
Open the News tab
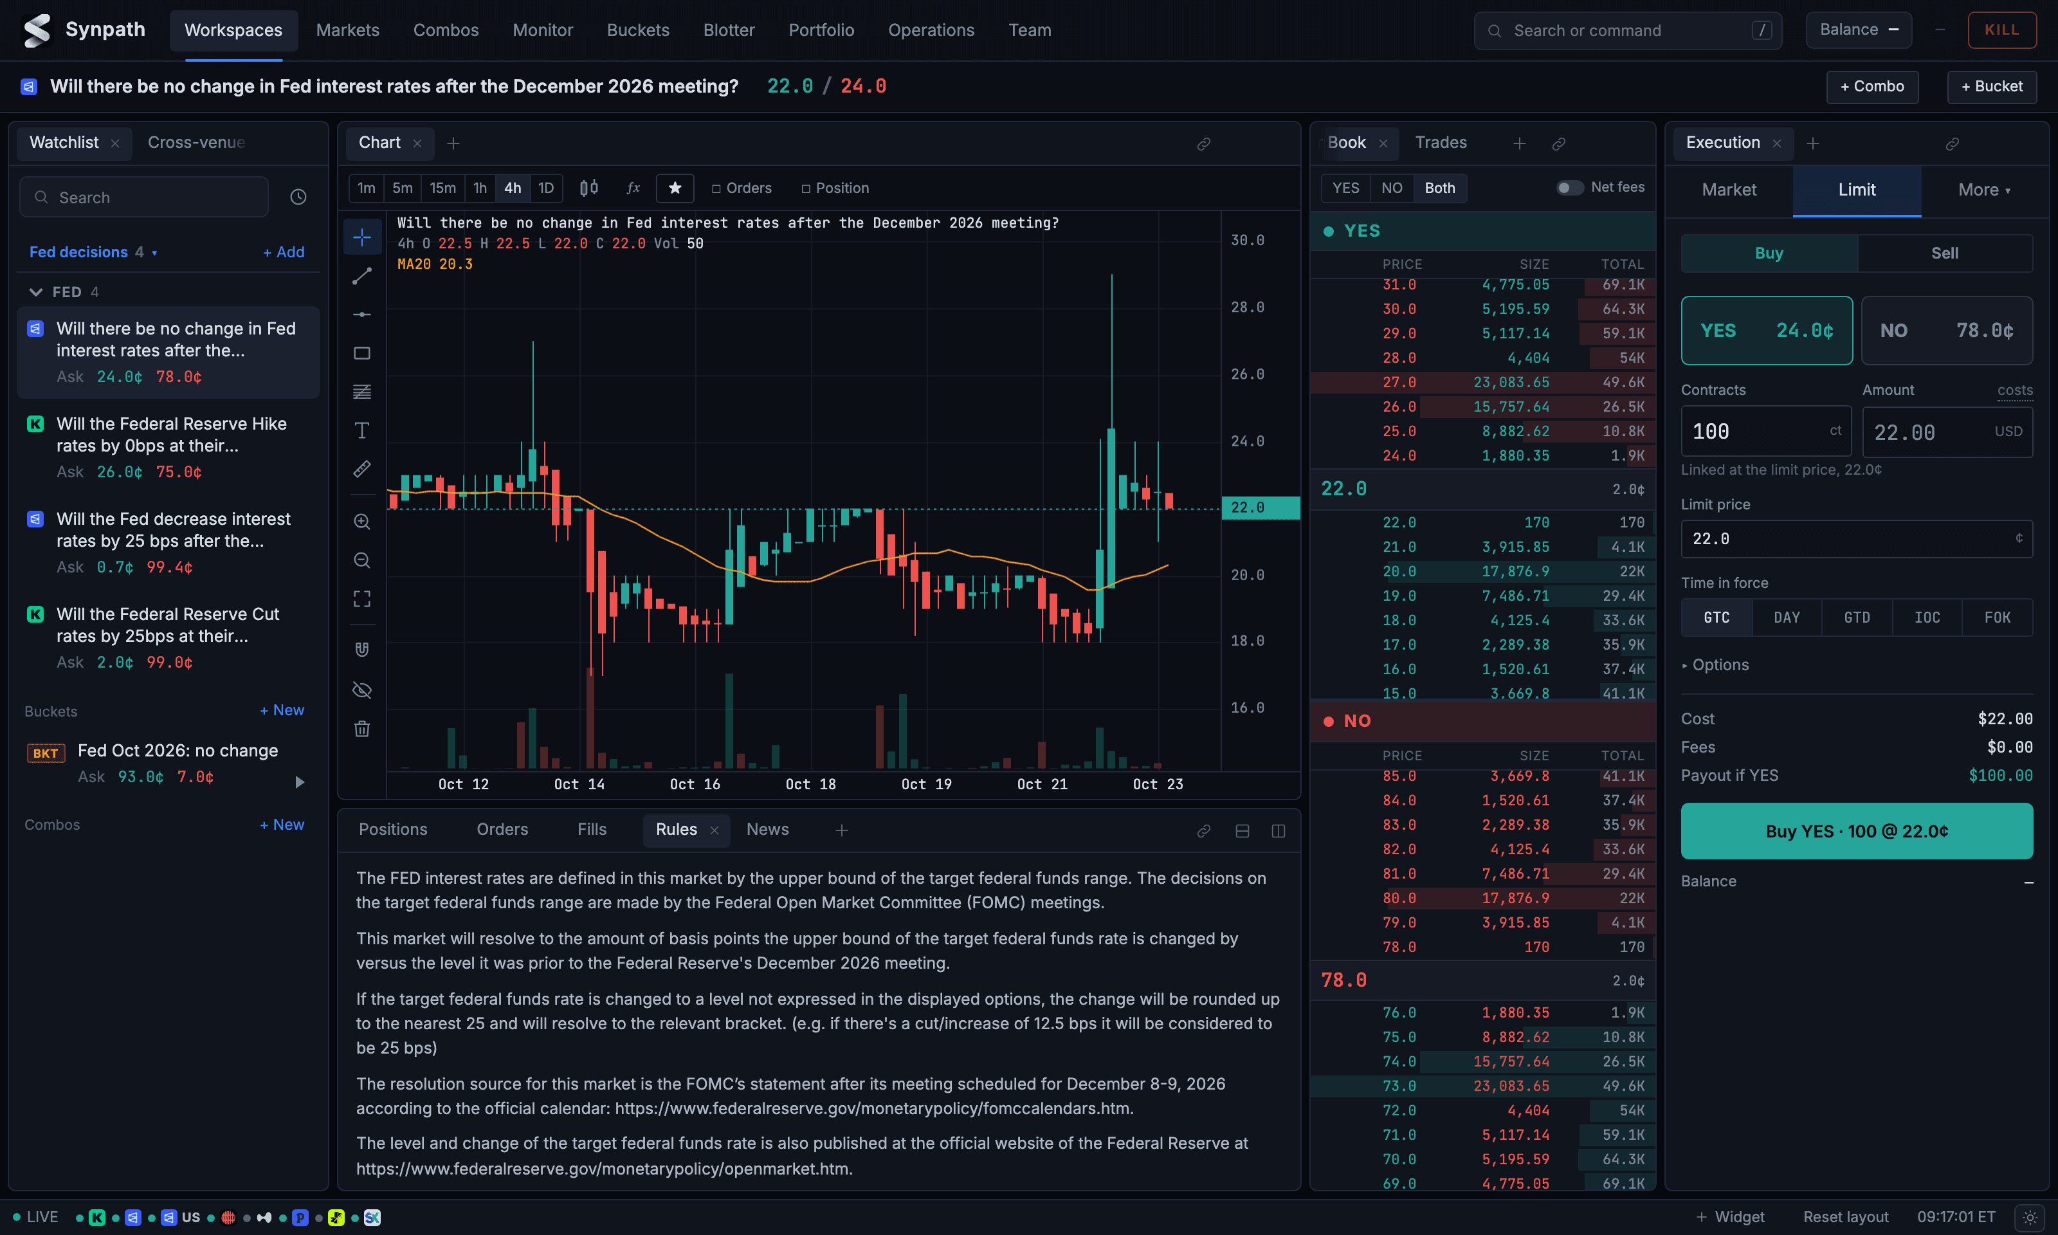click(x=767, y=830)
